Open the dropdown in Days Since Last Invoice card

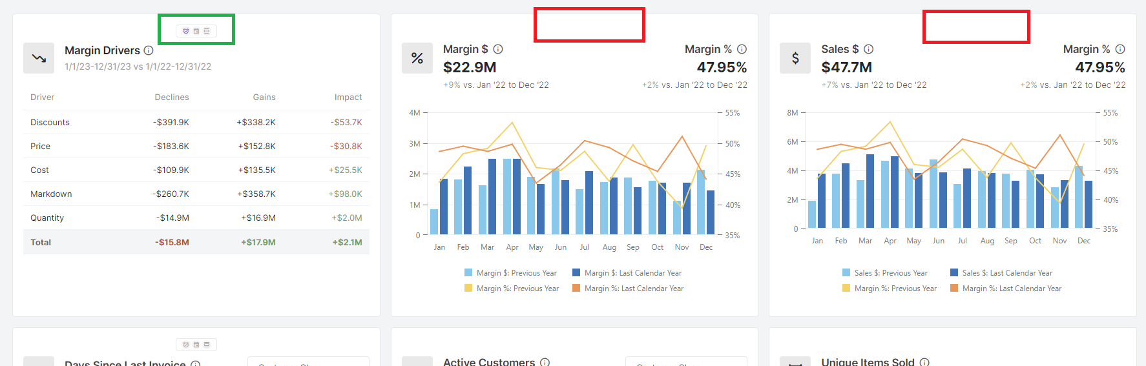coord(308,362)
